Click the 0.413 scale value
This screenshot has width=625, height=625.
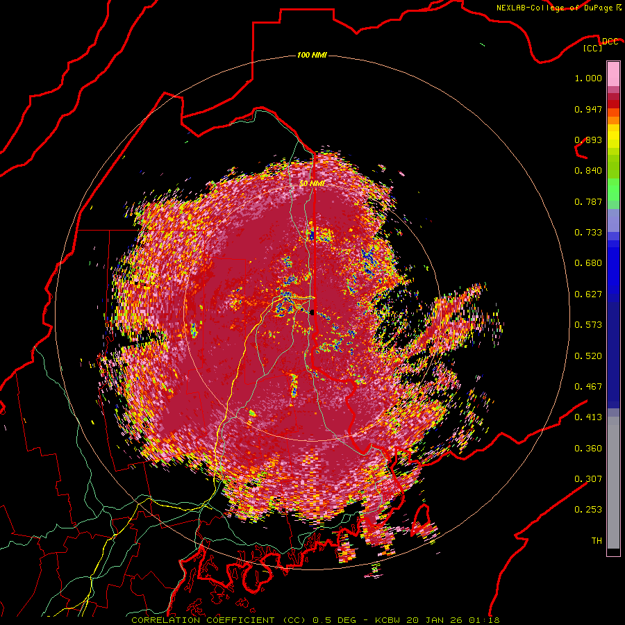click(588, 417)
